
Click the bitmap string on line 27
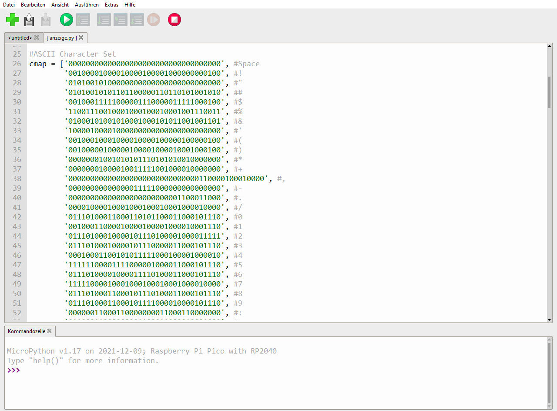(x=144, y=73)
